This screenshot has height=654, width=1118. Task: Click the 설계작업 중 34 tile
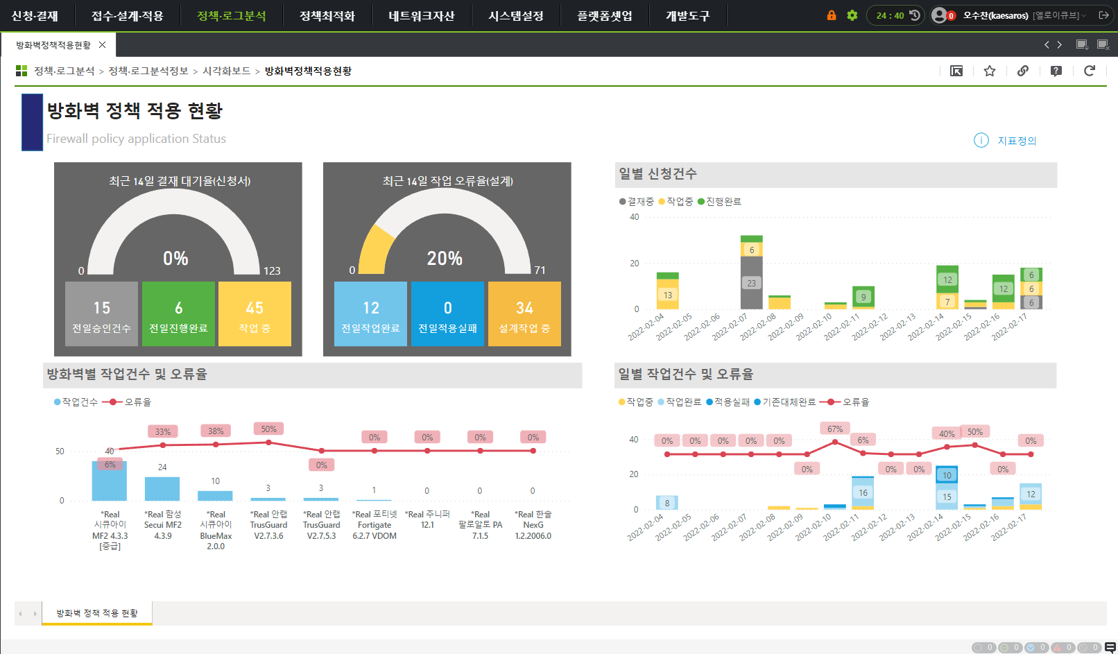pos(524,313)
